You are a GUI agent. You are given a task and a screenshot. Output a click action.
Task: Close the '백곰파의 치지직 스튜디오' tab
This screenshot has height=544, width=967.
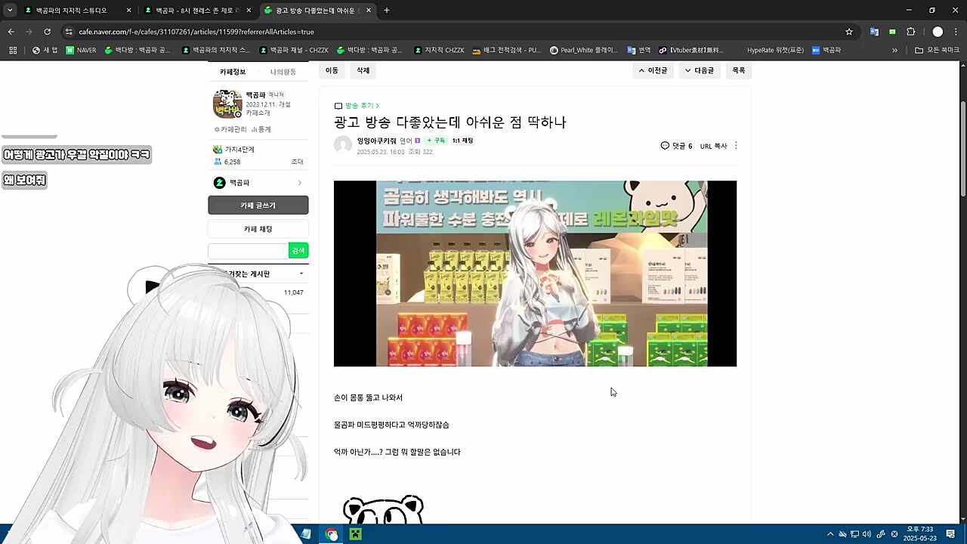pyautogui.click(x=129, y=11)
